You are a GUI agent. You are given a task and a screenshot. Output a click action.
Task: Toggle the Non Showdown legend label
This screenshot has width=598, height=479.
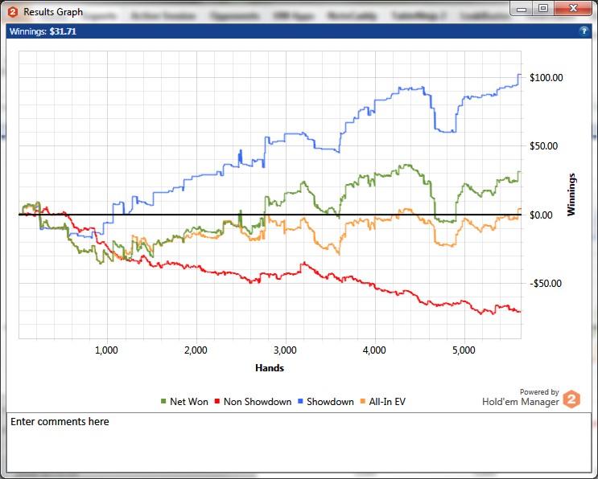[x=258, y=402]
